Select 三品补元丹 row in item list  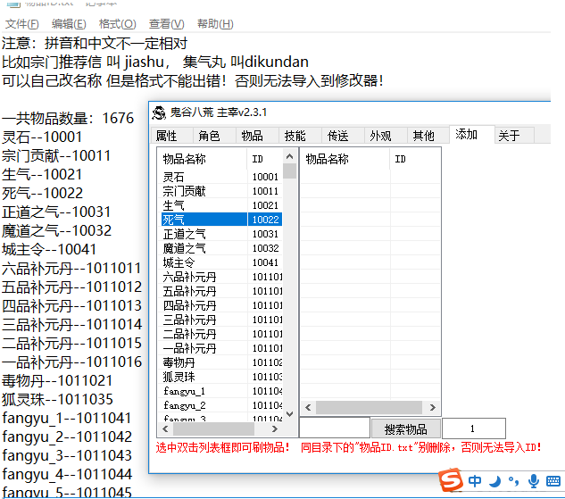pos(220,320)
